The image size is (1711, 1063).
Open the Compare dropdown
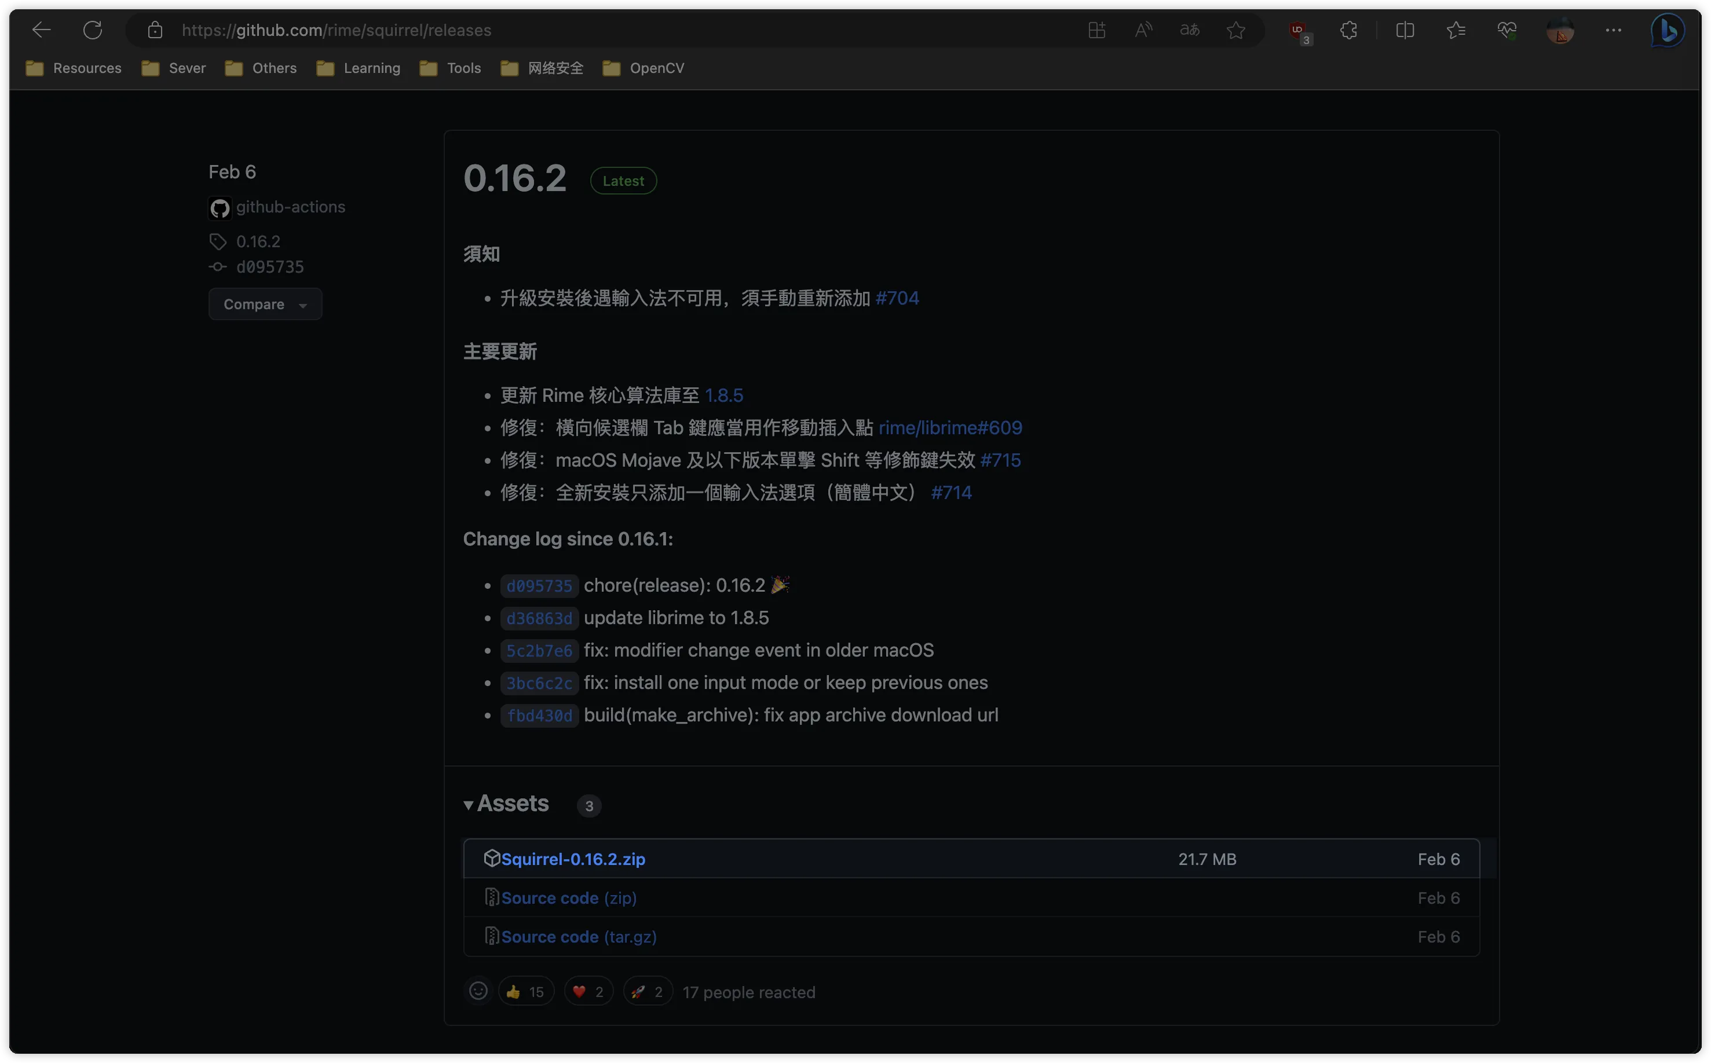click(265, 304)
